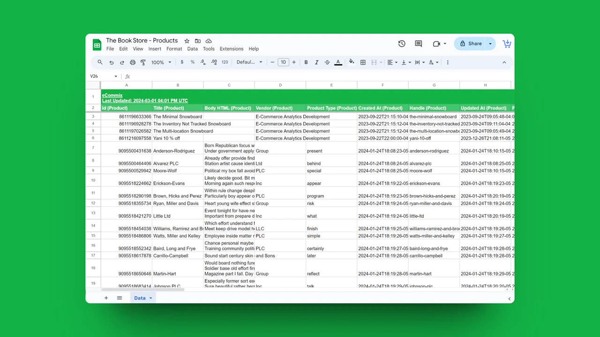Open the View menu
The image size is (600, 337).
point(138,49)
